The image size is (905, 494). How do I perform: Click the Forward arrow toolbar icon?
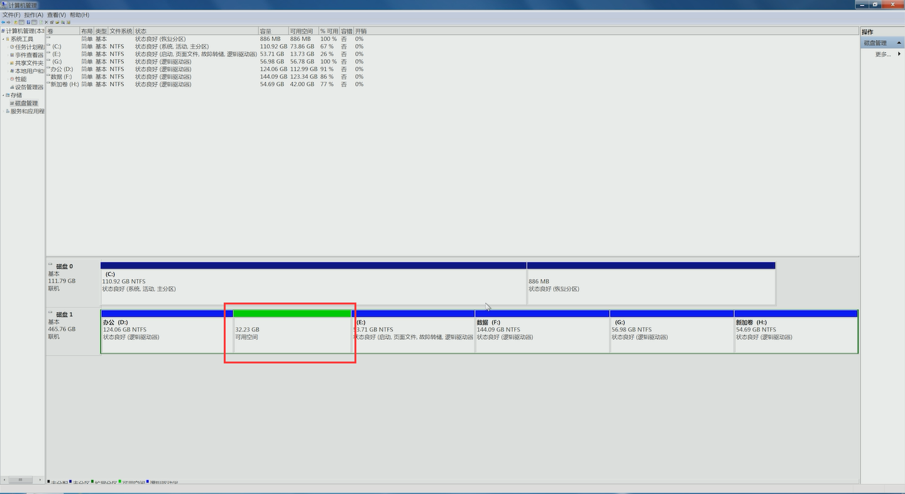8,22
